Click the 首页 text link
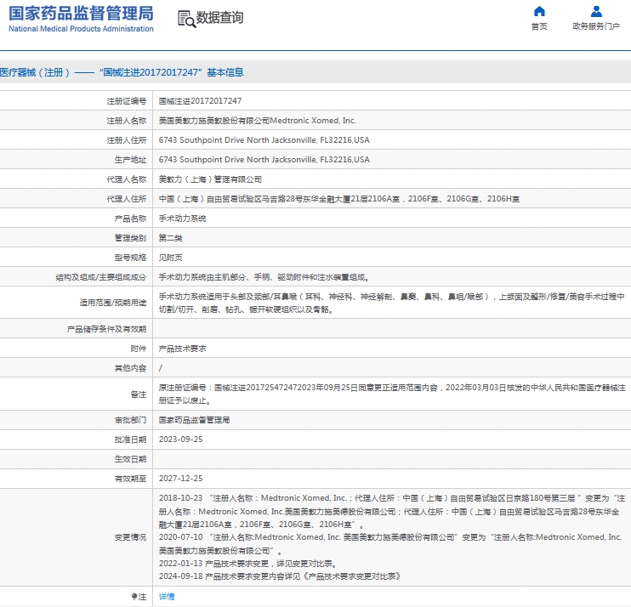The width and height of the screenshot is (631, 607). pyautogui.click(x=539, y=26)
